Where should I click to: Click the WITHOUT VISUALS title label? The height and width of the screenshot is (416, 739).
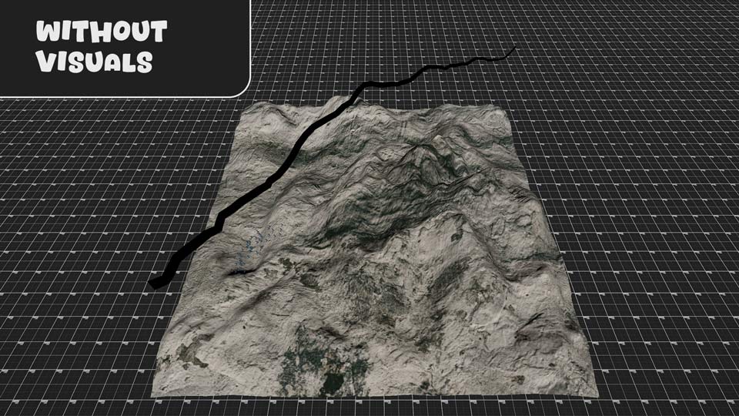tap(102, 46)
